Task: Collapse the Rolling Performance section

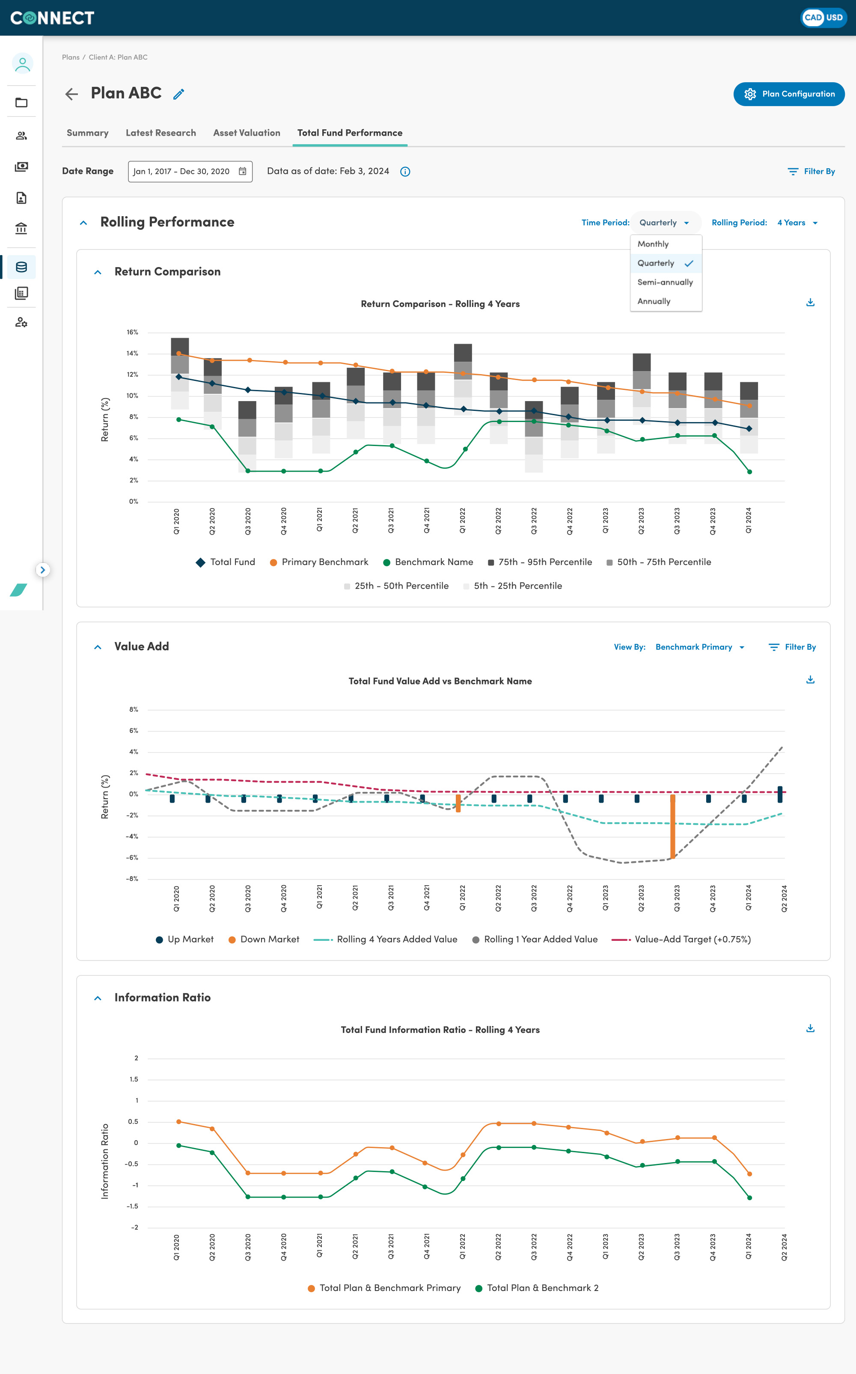Action: (x=83, y=223)
